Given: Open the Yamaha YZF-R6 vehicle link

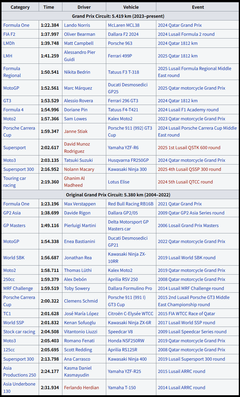Looking at the screenshot, I should [123, 148].
